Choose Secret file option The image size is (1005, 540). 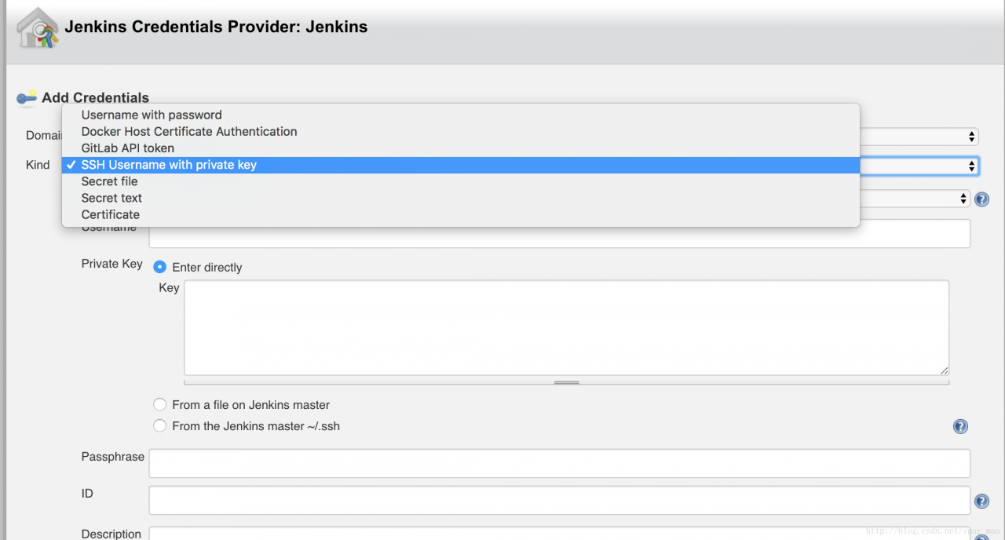point(461,181)
